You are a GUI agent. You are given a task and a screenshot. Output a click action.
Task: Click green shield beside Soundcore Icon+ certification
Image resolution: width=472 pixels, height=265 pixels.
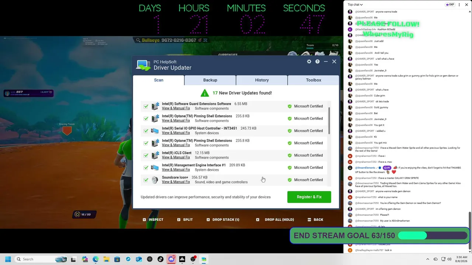[289, 180]
